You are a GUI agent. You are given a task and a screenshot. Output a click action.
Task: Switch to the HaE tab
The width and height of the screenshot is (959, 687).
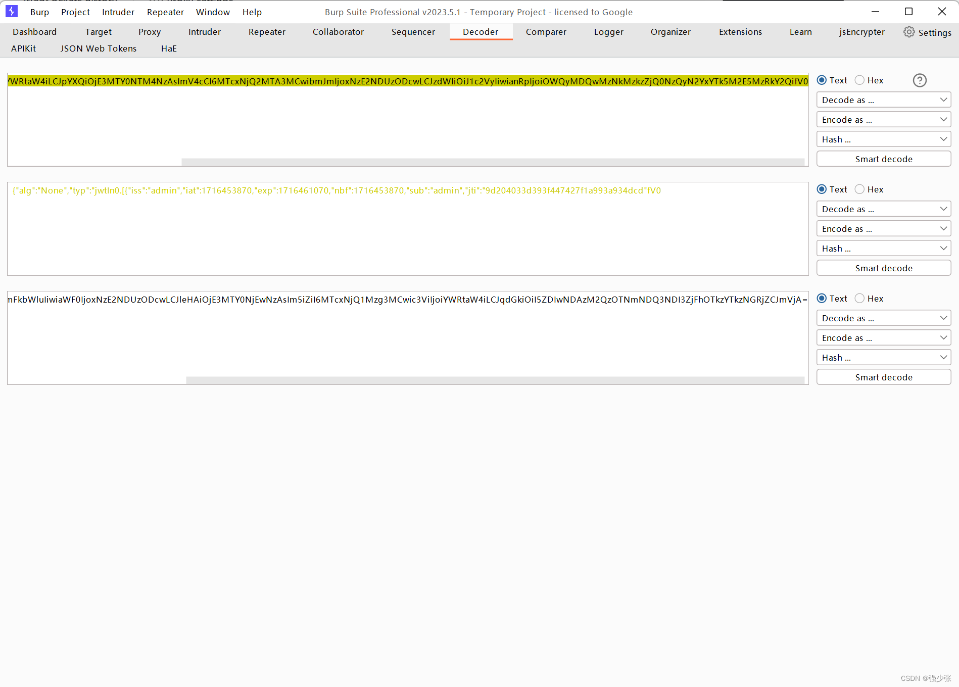[169, 48]
